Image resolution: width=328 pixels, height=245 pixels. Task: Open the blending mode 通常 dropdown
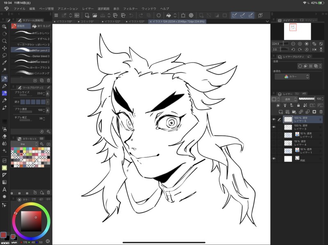point(289,99)
